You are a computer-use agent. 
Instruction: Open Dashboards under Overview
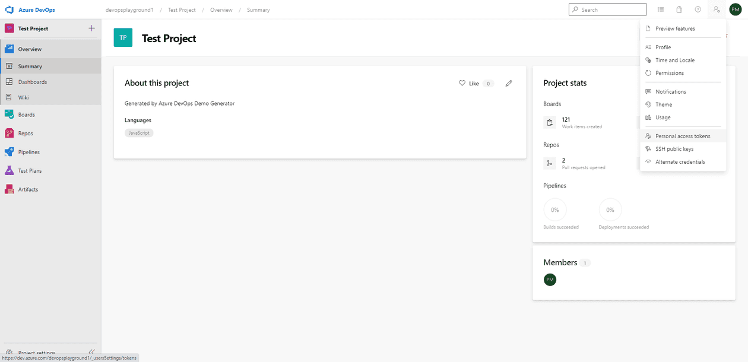[32, 82]
